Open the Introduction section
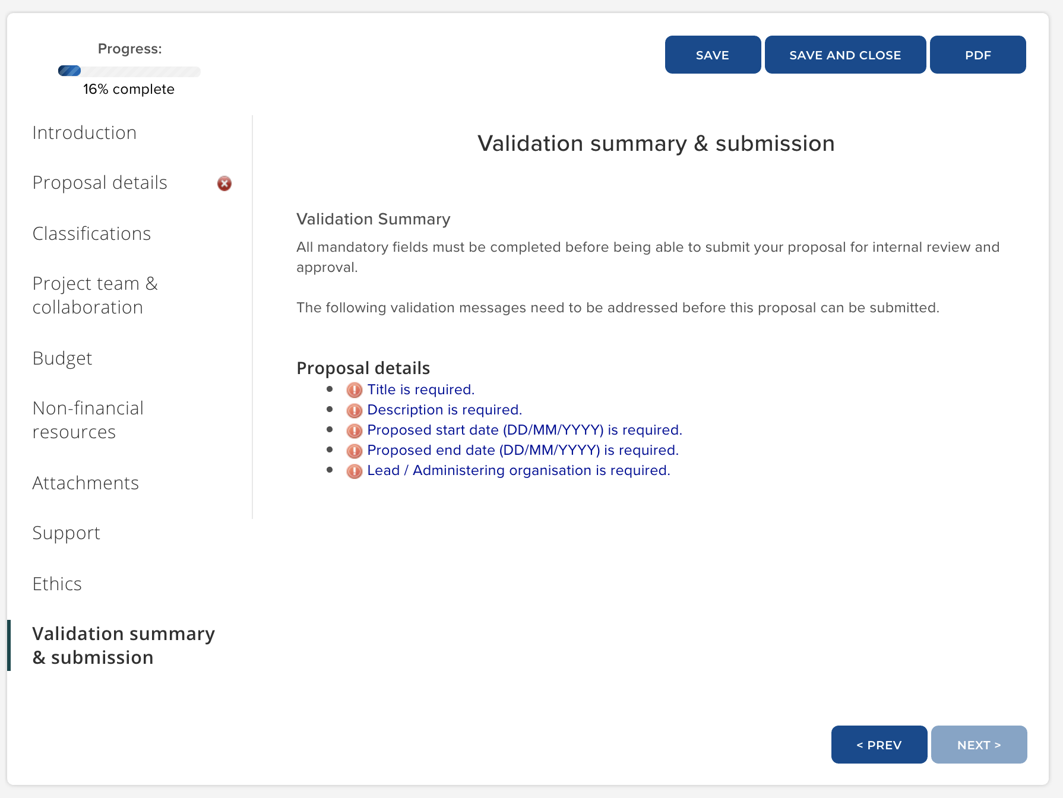The height and width of the screenshot is (798, 1063). click(x=84, y=133)
